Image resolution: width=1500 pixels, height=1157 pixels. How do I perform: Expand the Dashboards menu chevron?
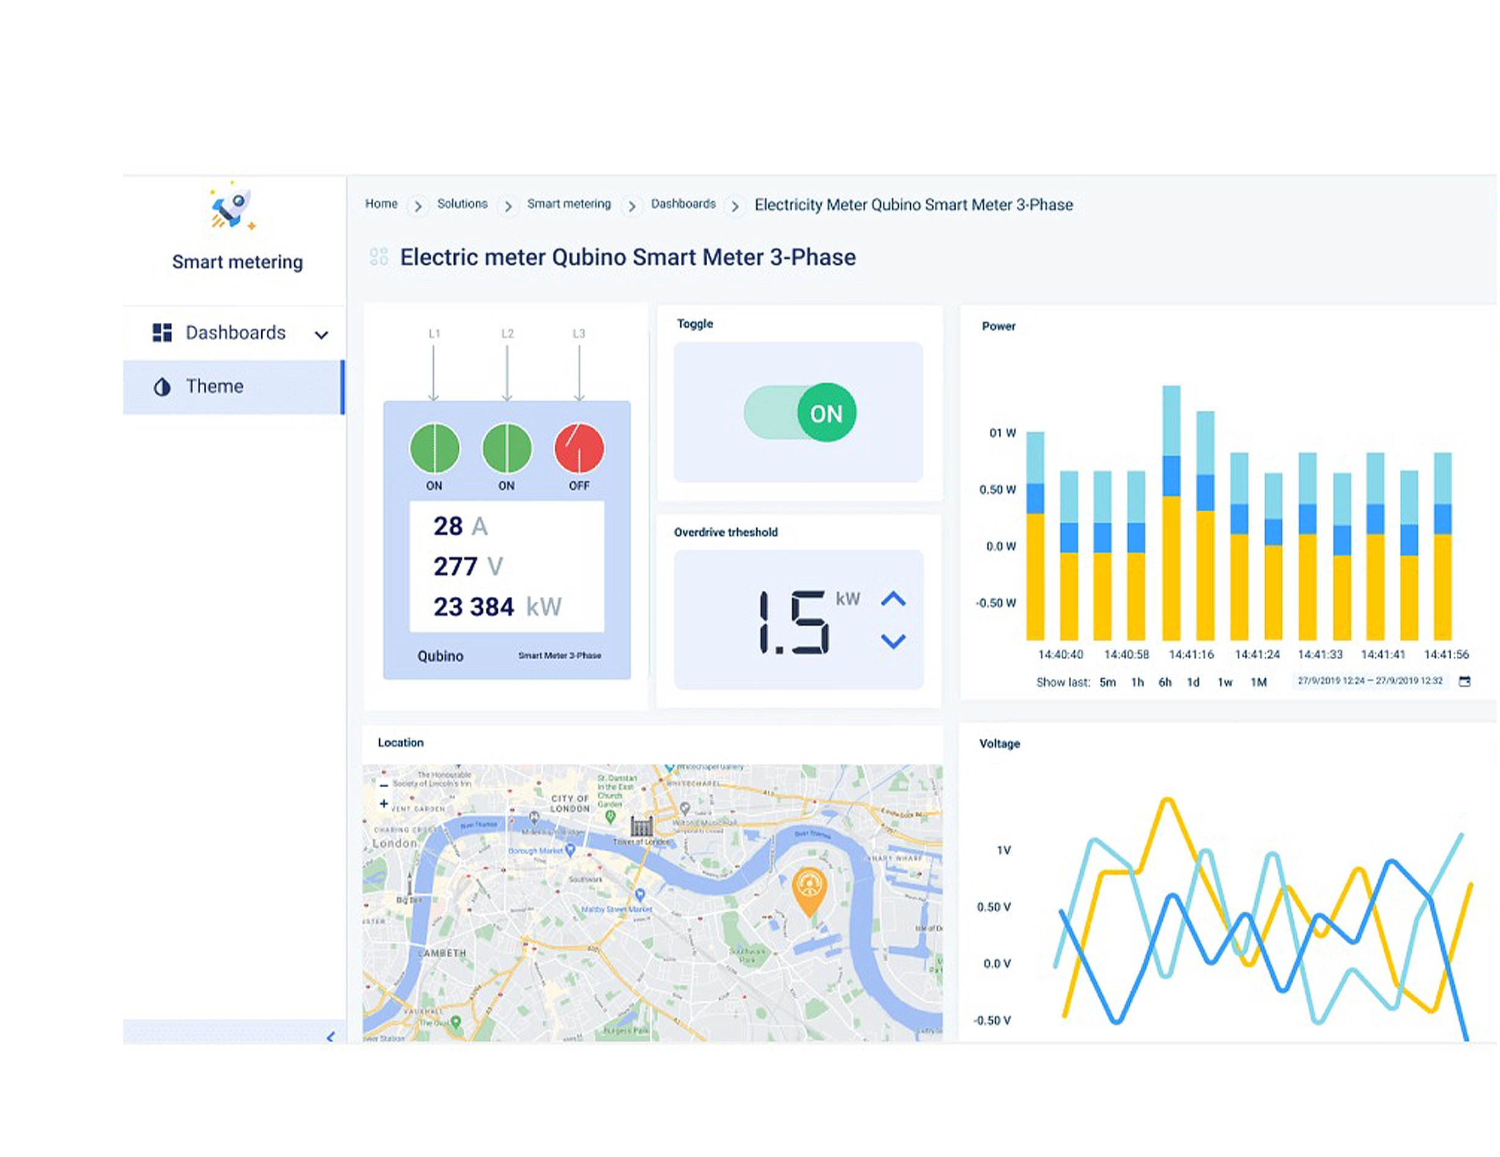[321, 335]
